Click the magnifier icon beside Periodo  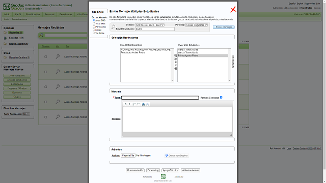coord(113,27)
